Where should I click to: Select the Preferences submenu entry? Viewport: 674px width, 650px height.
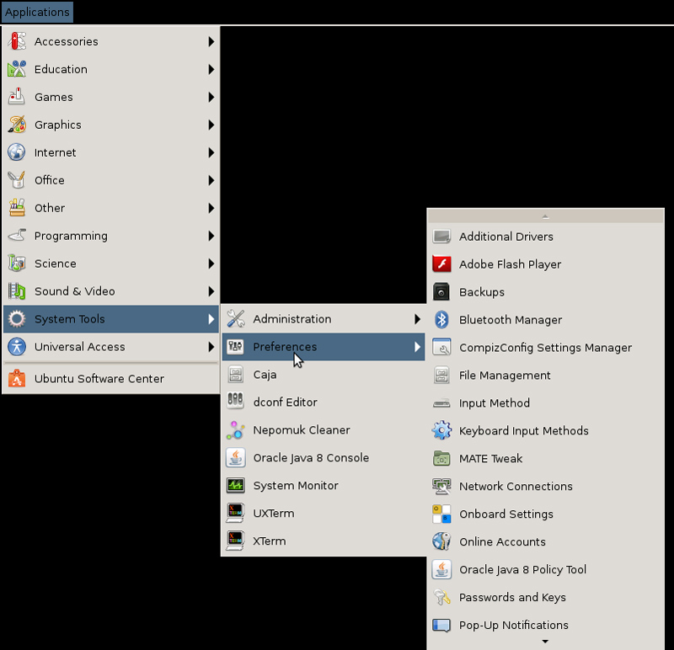click(x=324, y=347)
